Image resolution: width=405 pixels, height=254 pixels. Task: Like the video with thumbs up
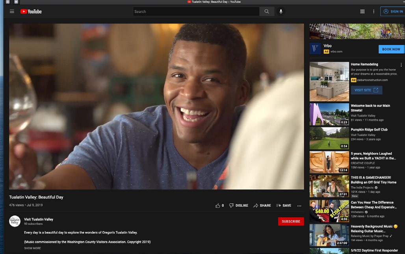(219, 206)
